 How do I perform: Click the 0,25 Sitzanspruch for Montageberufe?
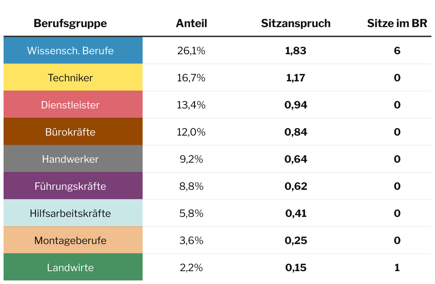[x=296, y=240]
